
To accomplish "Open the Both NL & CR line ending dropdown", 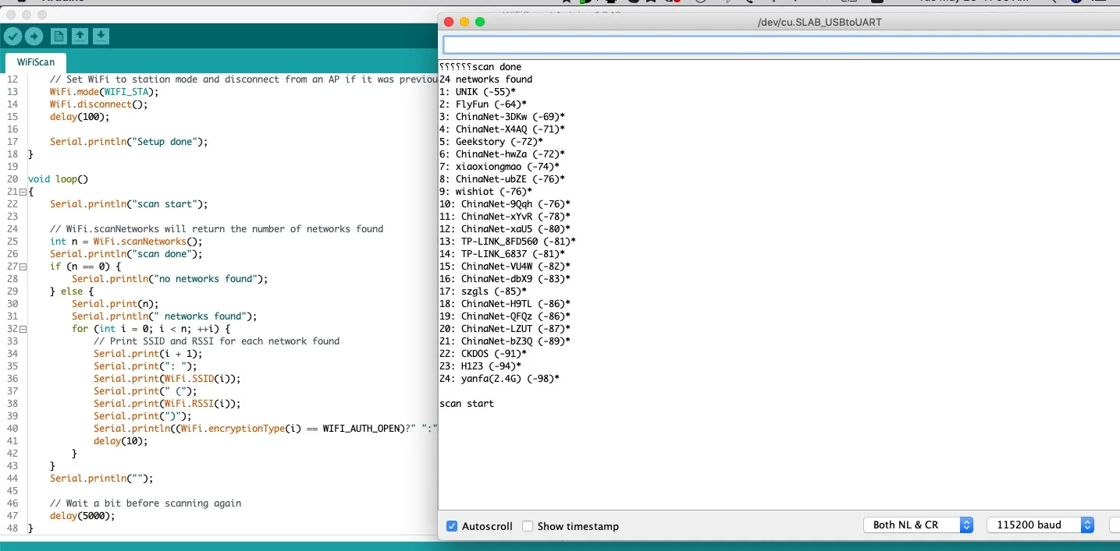I will point(918,525).
